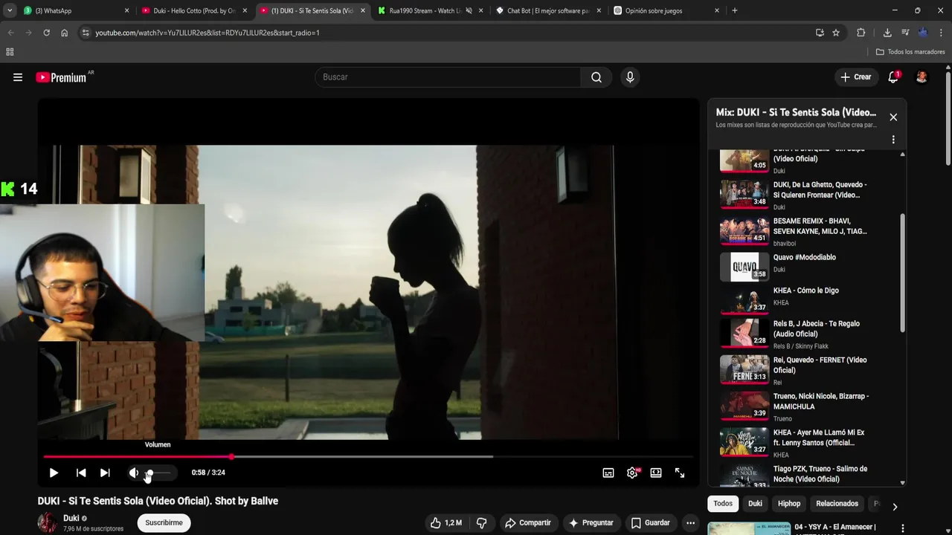Play the paused video
Screen dimensions: 952x535
54,473
